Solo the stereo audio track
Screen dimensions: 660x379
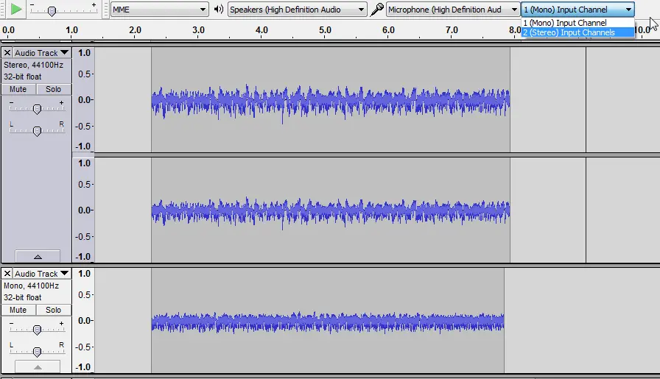[53, 89]
